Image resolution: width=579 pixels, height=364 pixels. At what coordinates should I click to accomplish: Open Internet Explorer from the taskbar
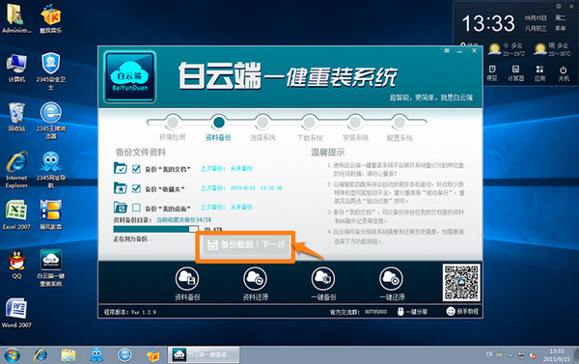pos(41,355)
